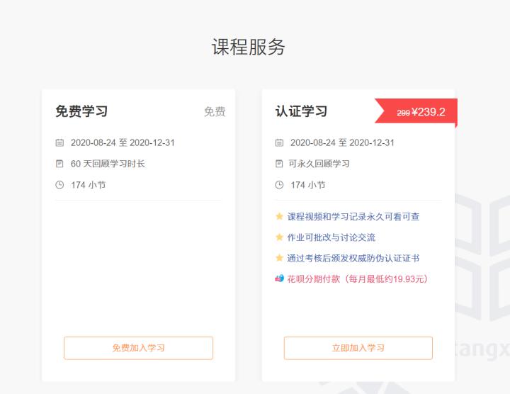The width and height of the screenshot is (510, 394).
Task: Click the 立即加入学习 button
Action: tap(358, 348)
